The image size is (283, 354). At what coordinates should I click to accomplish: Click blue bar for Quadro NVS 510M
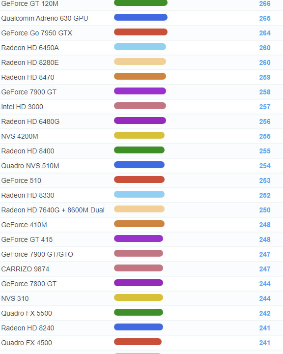139,165
